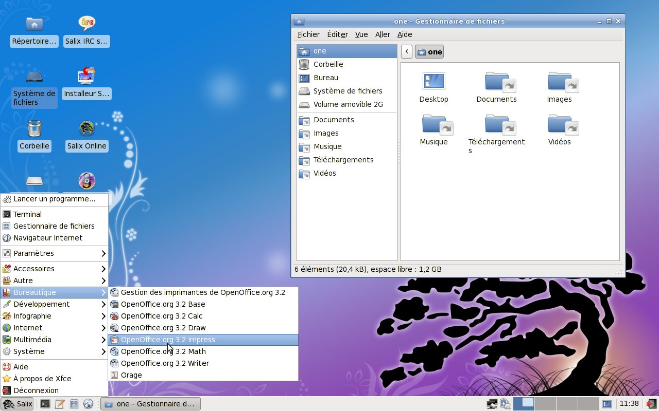Start OpenOffice.org 3.2 Calc

203,316
